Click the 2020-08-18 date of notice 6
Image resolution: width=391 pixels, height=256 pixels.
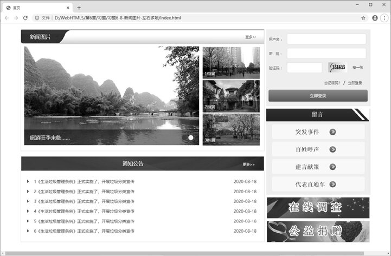point(245,231)
